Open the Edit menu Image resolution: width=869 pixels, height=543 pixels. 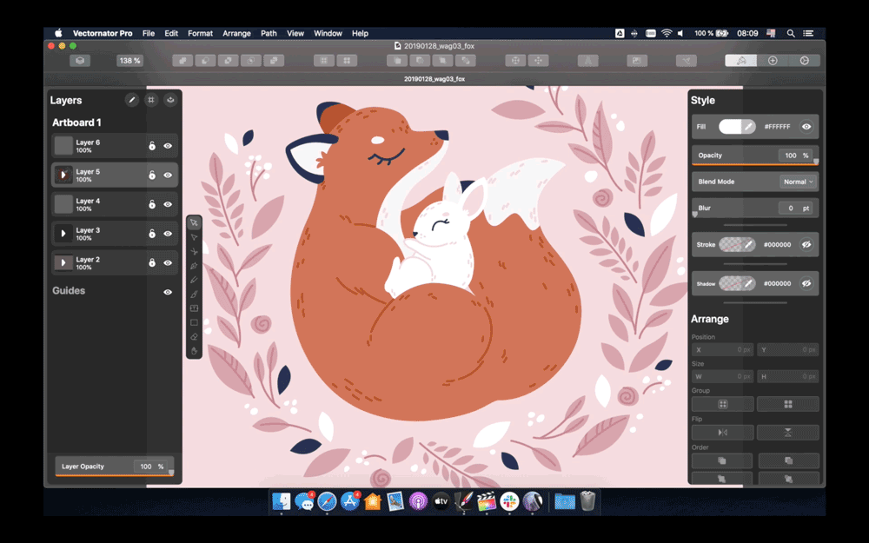pyautogui.click(x=171, y=33)
